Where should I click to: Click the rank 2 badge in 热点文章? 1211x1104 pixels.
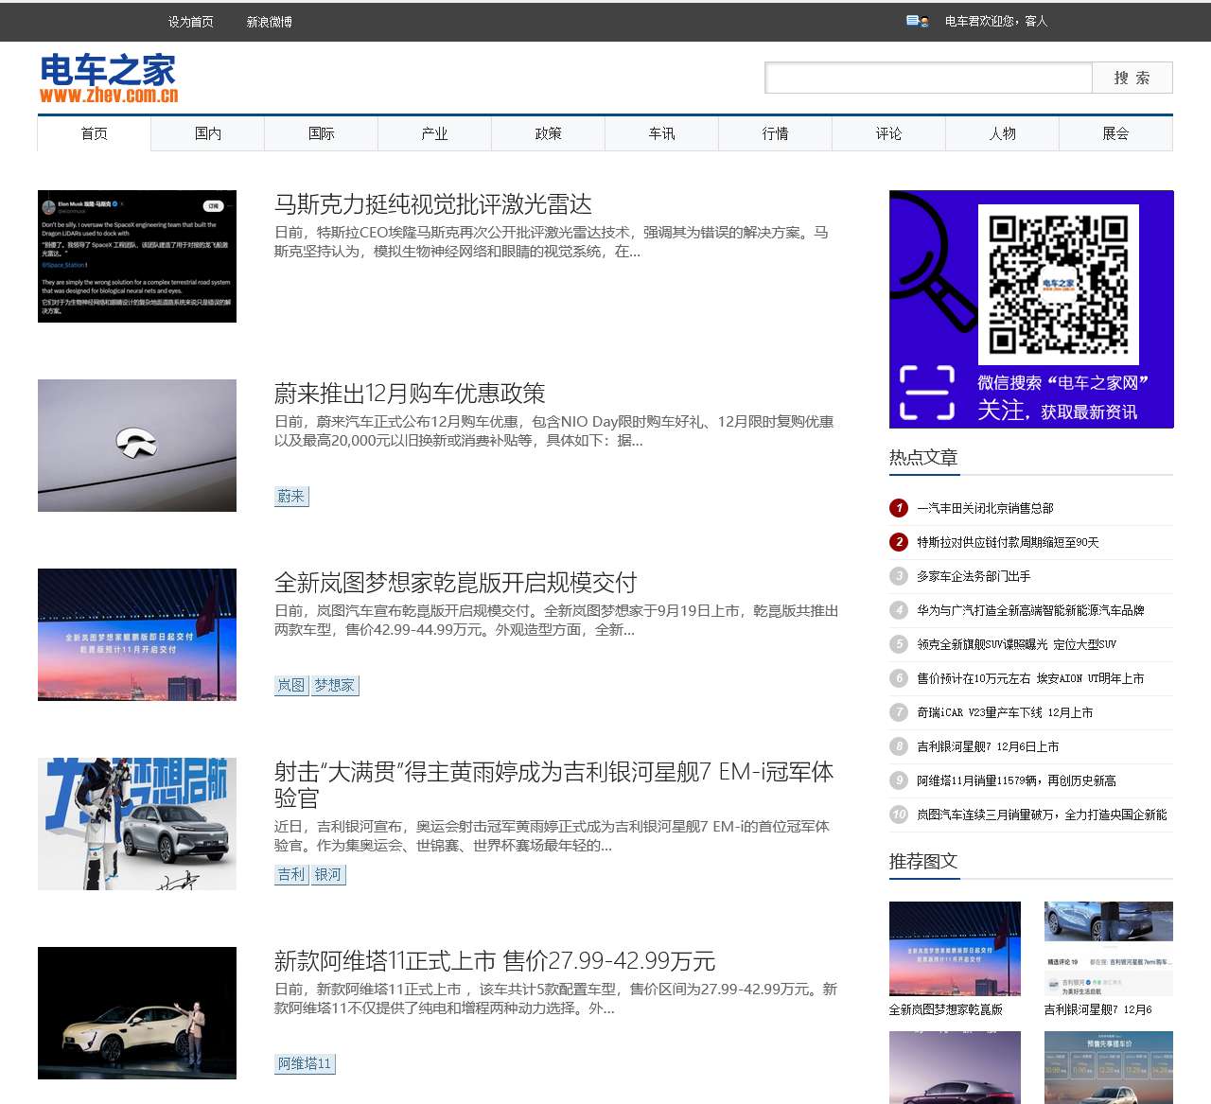point(899,542)
